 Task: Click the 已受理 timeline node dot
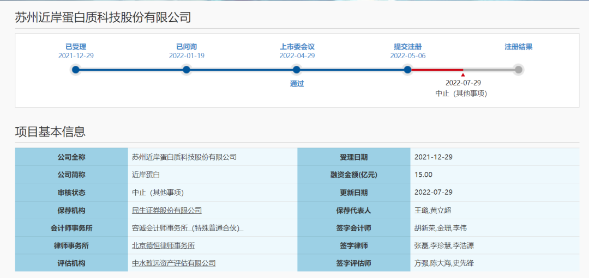click(76, 70)
